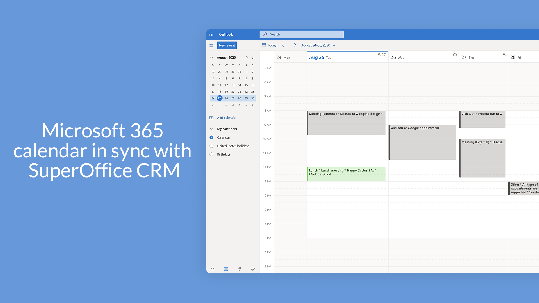This screenshot has height=303, width=539.
Task: Click the My calendars heading text
Action: (227, 129)
